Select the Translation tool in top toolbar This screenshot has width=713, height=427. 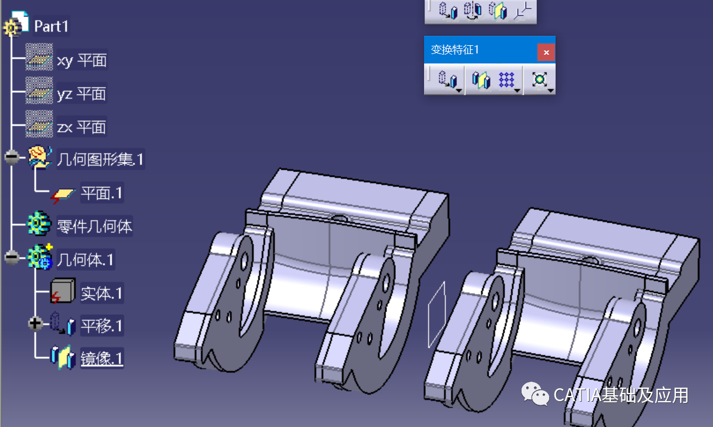448,11
